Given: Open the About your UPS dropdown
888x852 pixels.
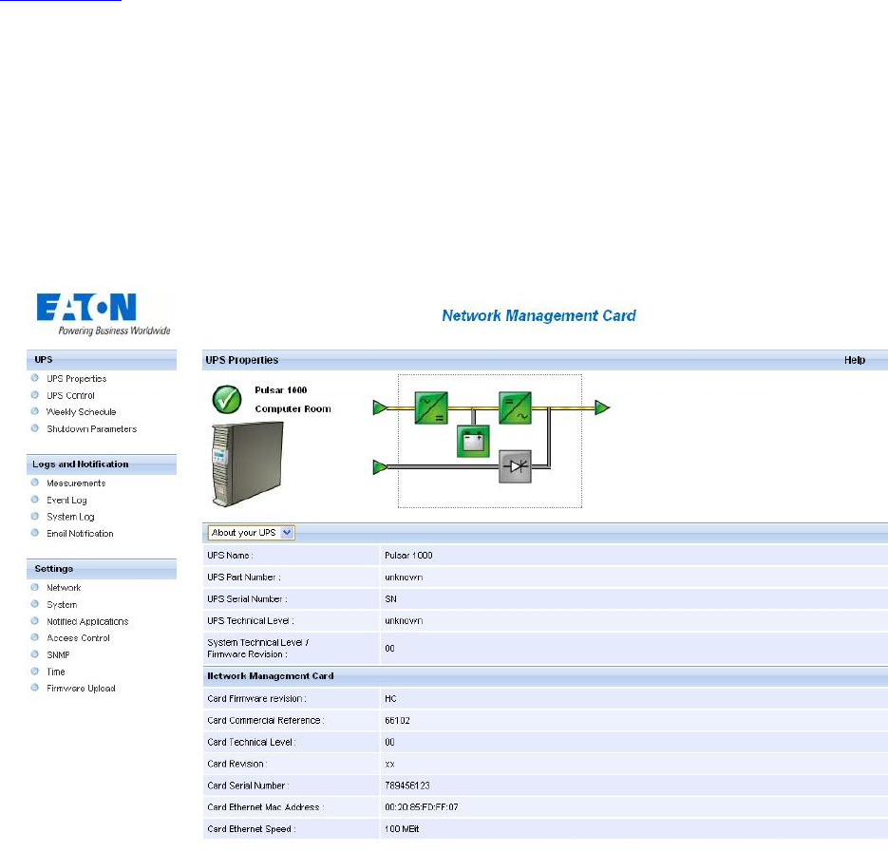Looking at the screenshot, I should 252,533.
